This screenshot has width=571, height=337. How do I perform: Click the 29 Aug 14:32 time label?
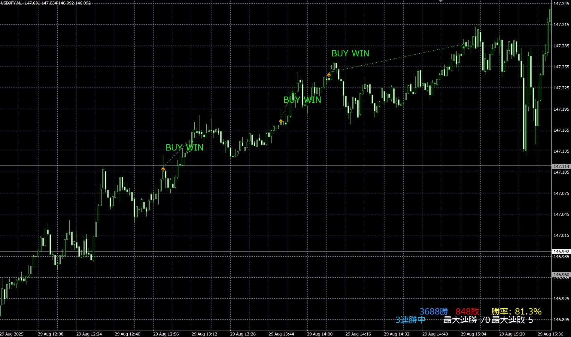tap(396, 334)
